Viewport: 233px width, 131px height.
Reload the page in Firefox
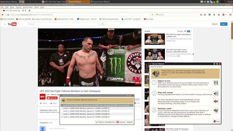tap(152, 15)
